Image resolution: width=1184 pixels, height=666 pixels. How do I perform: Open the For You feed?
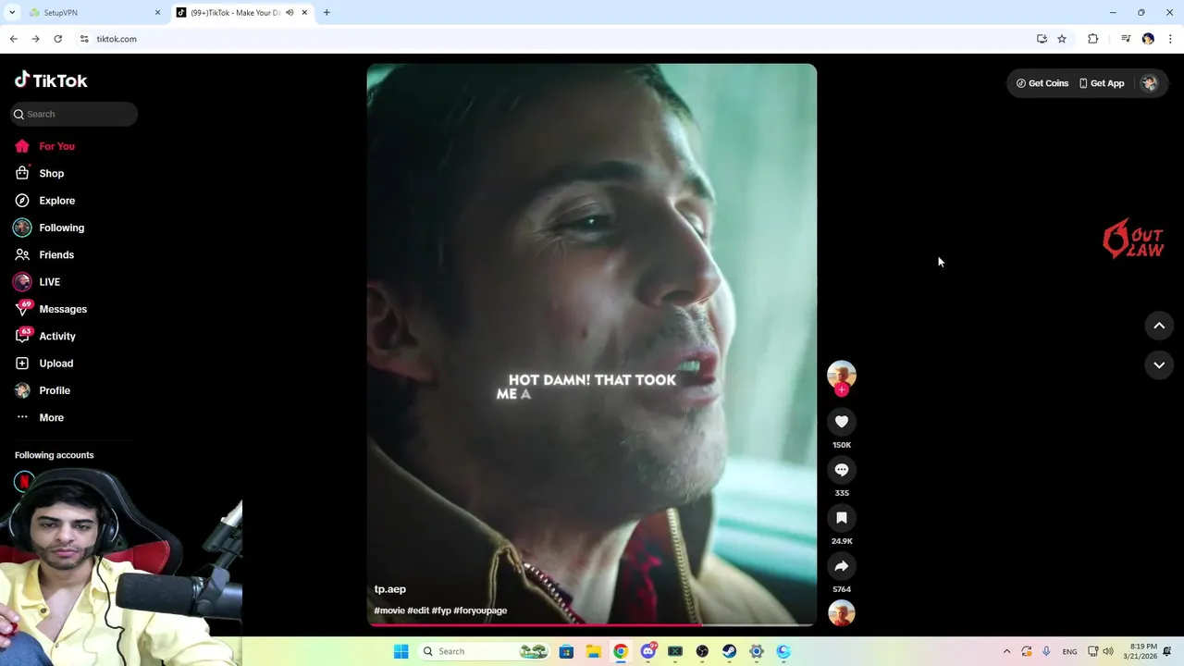pos(44,146)
